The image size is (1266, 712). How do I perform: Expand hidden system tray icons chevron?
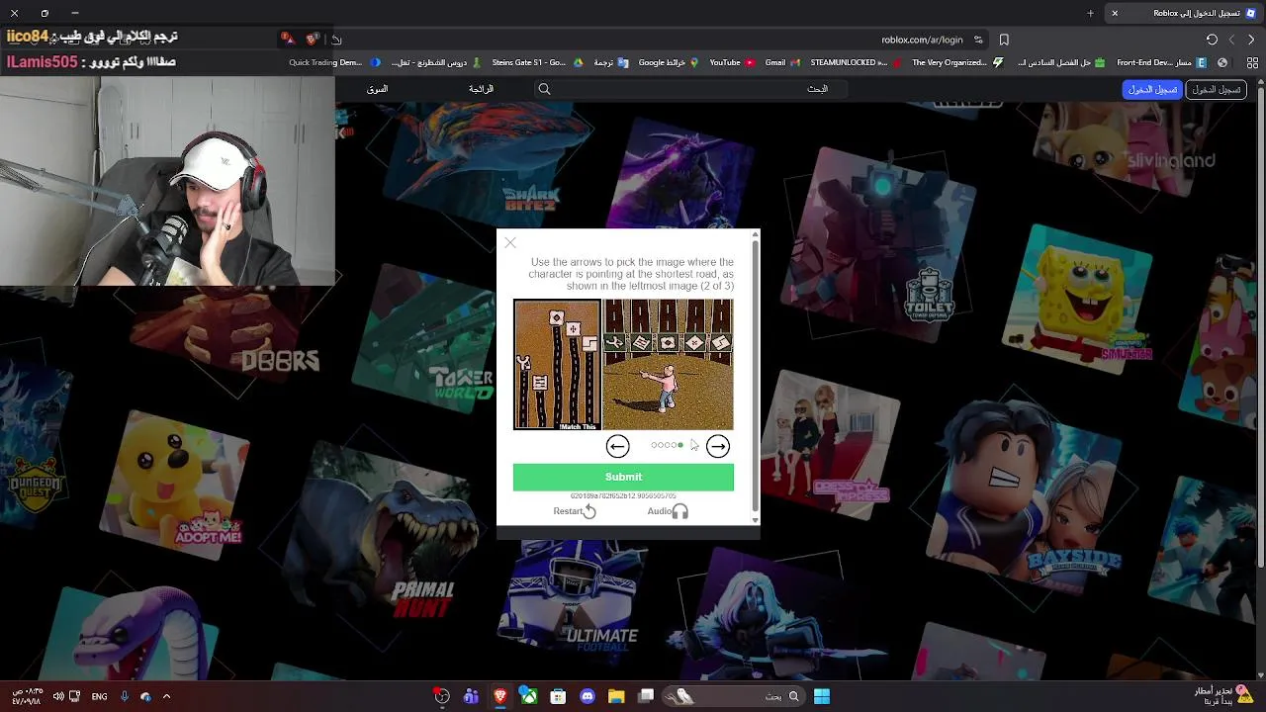click(x=166, y=696)
